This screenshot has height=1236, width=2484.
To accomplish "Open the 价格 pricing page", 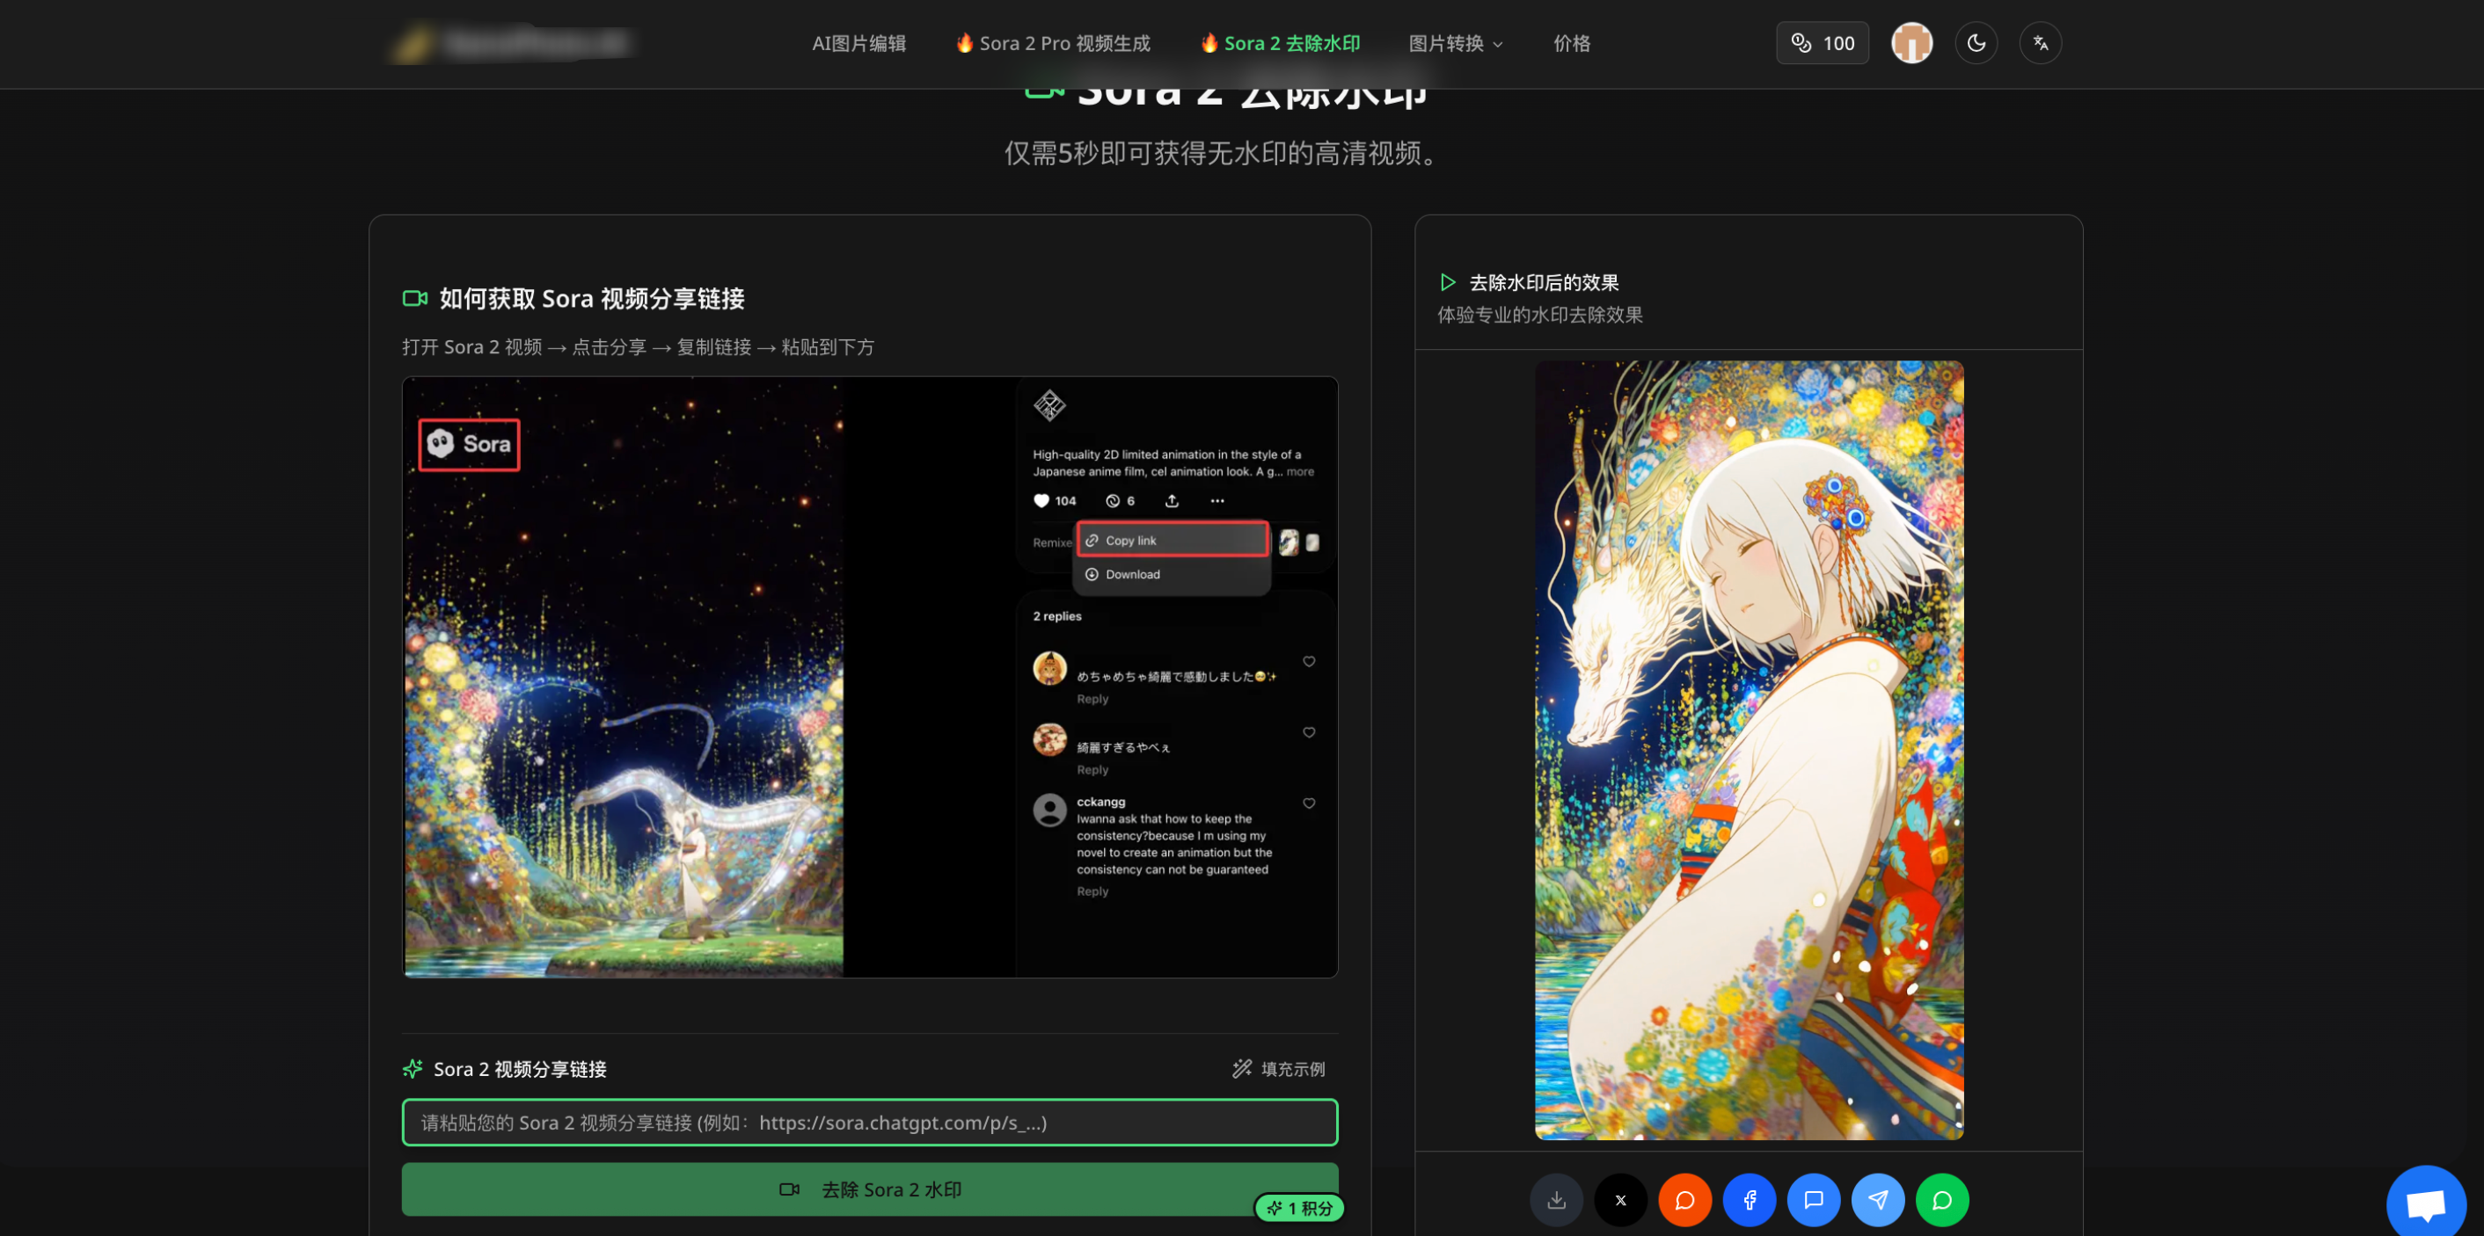I will (1571, 43).
